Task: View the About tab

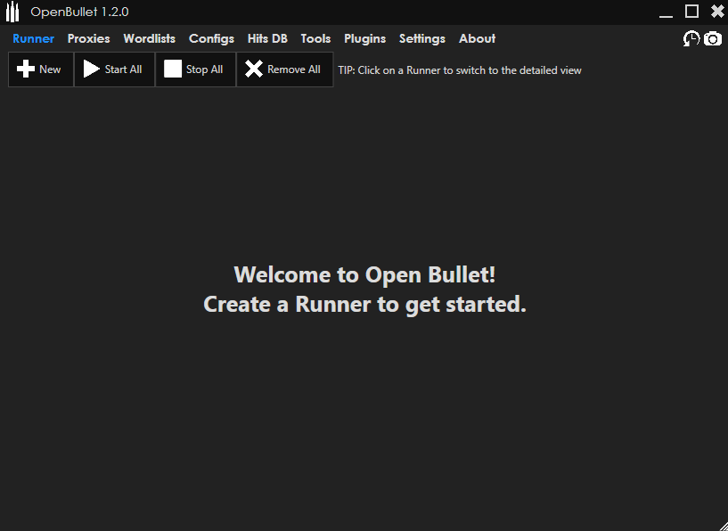Action: click(477, 38)
